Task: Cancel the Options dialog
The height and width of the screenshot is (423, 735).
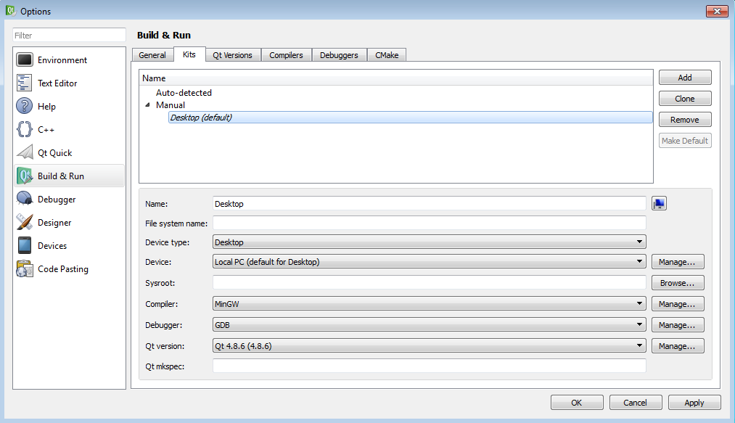Action: pyautogui.click(x=636, y=403)
